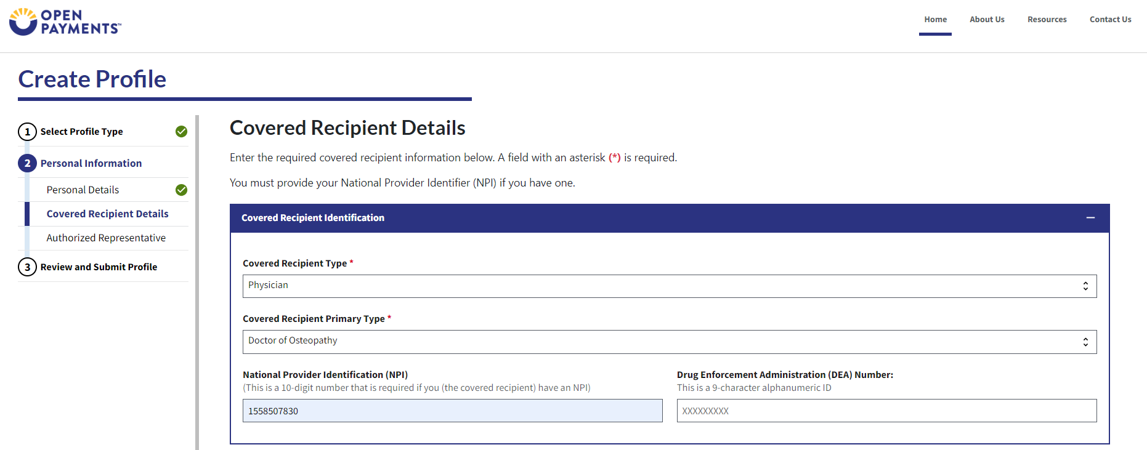Click the Open Payments logo

pos(65,22)
